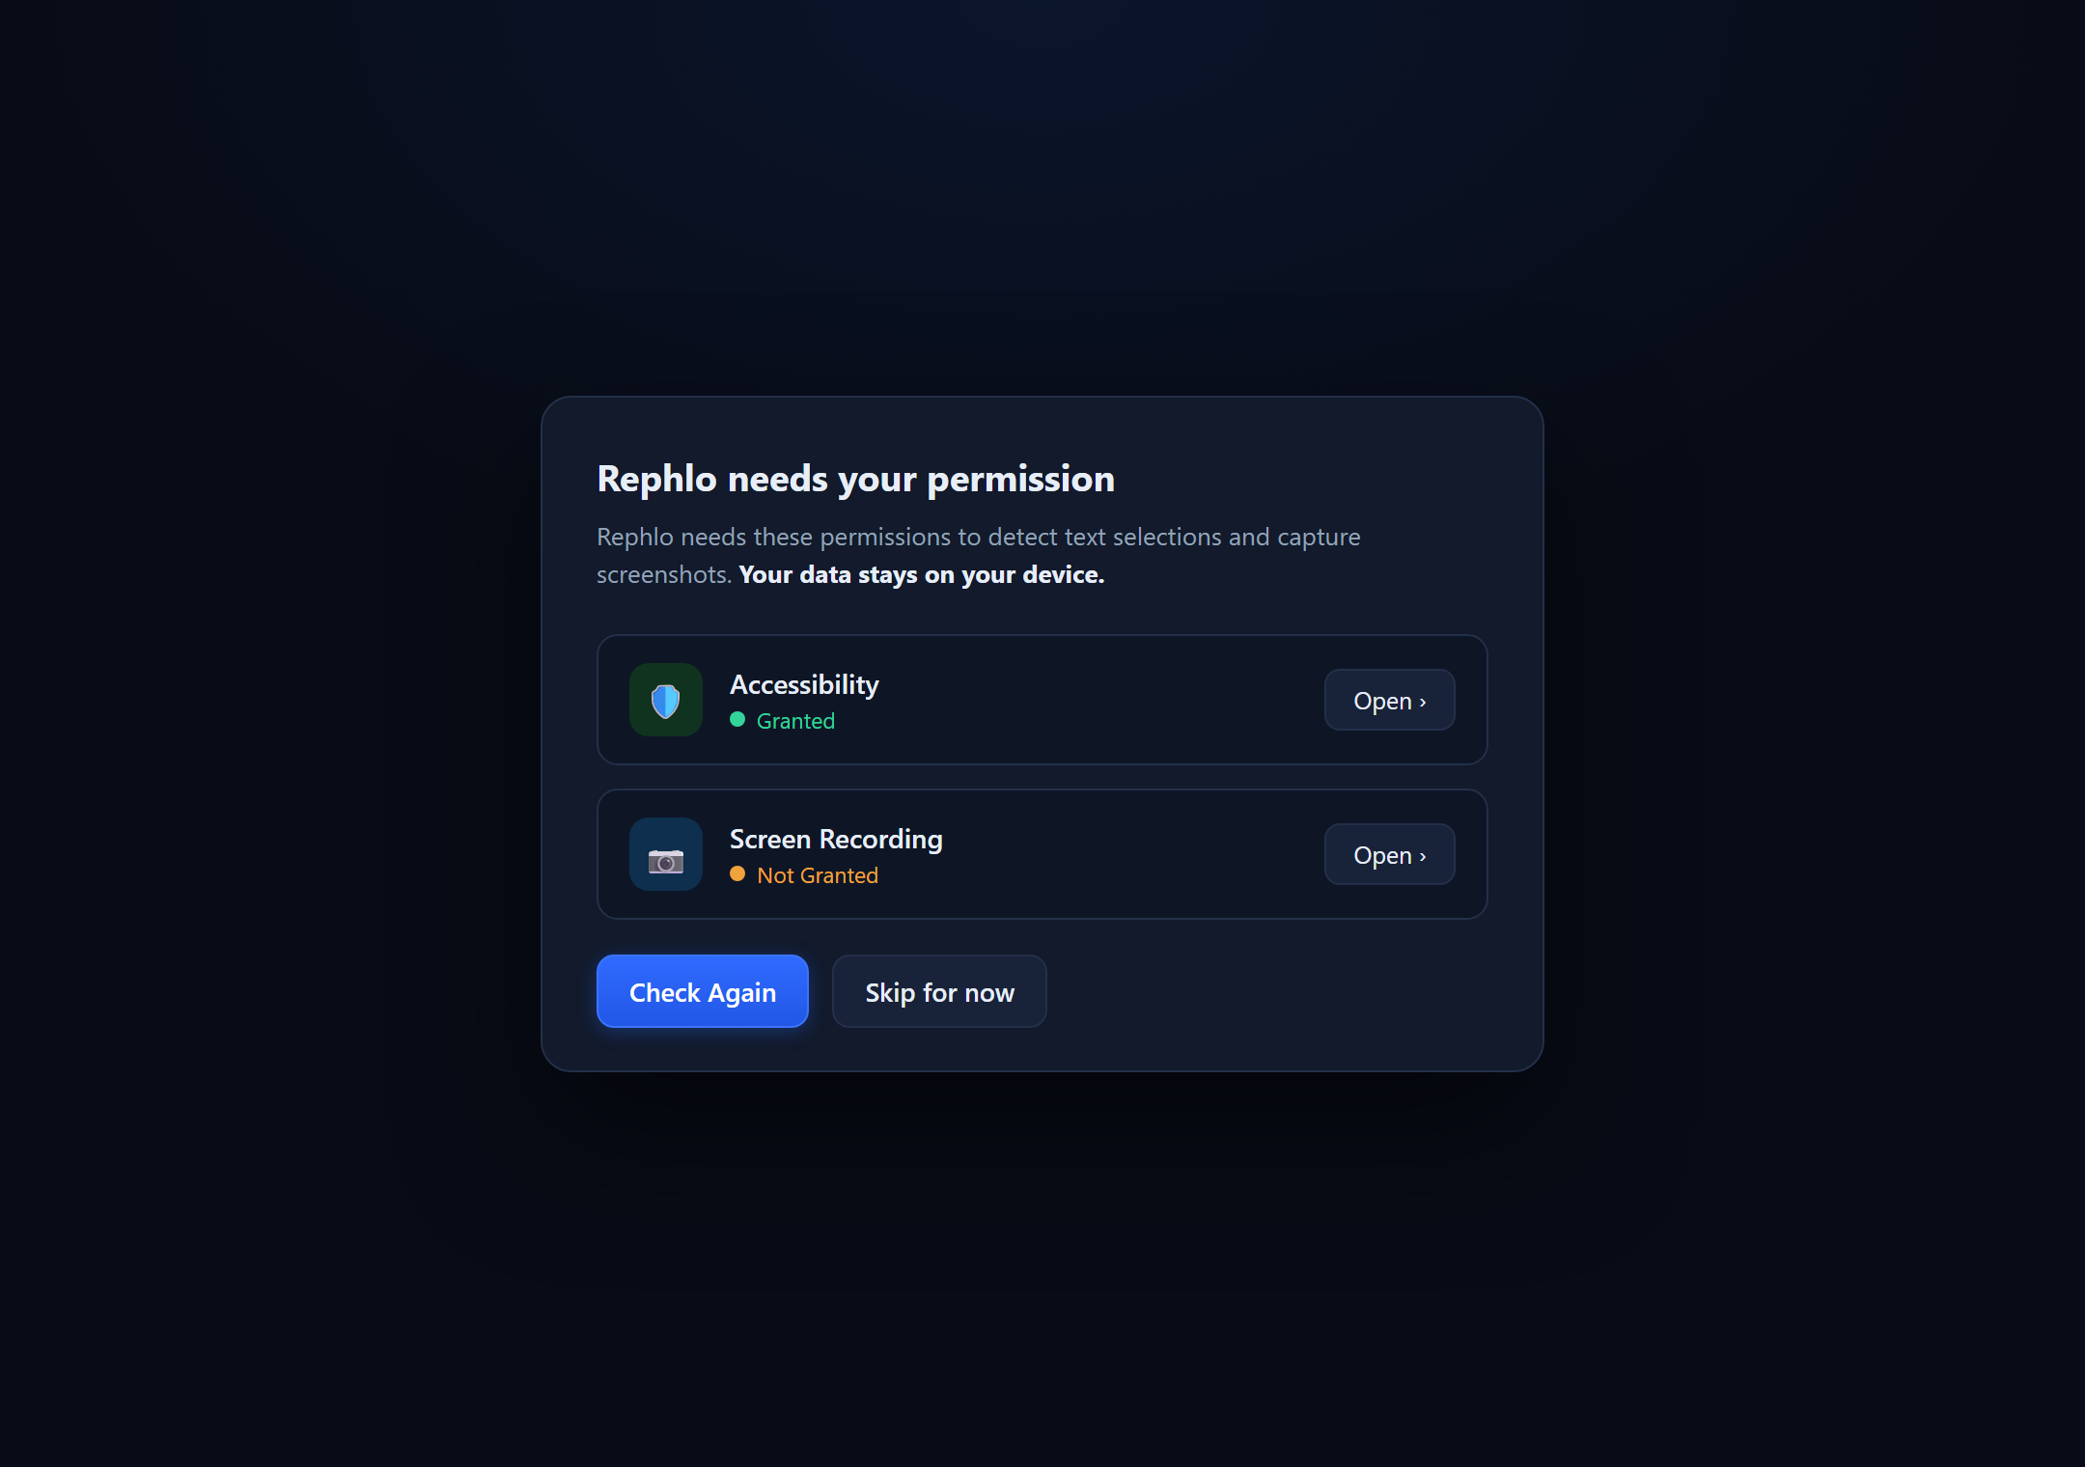The width and height of the screenshot is (2085, 1467).
Task: Click the word 'Open' on Accessibility's button
Action: pos(1382,702)
